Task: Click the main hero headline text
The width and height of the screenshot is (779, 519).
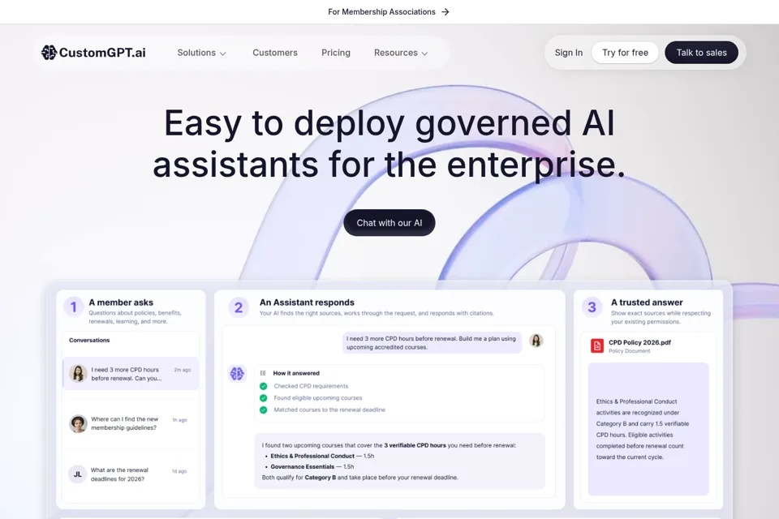Action: [x=389, y=143]
